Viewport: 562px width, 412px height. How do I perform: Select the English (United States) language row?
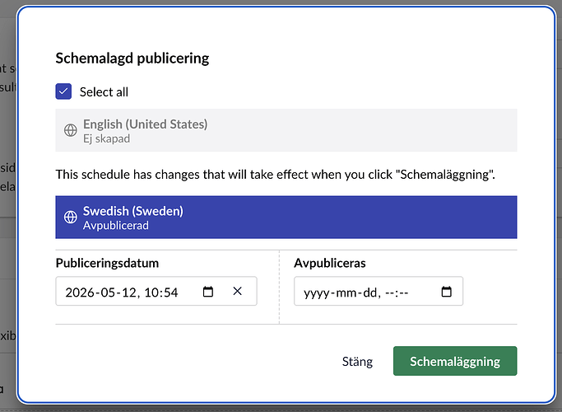286,130
